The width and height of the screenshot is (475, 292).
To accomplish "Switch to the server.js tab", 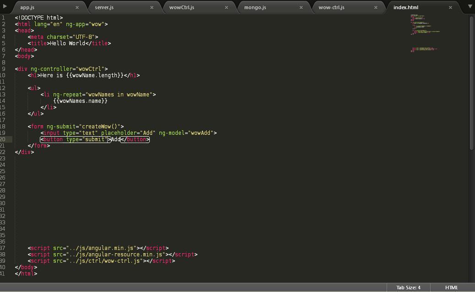I will tap(104, 8).
